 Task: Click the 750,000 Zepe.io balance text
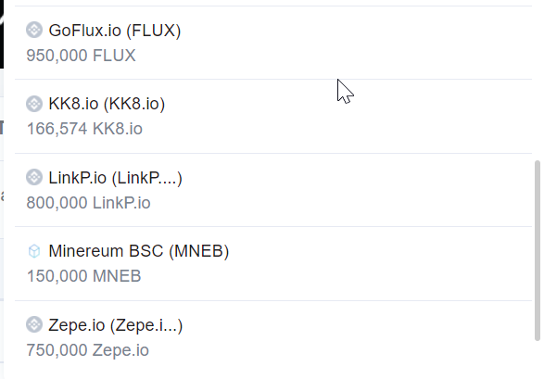(x=88, y=350)
